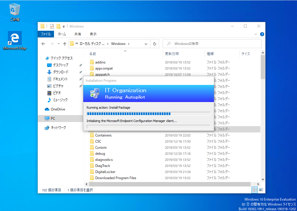
Task: Switch to the 表示 ribbon tab
Action: click(93, 34)
